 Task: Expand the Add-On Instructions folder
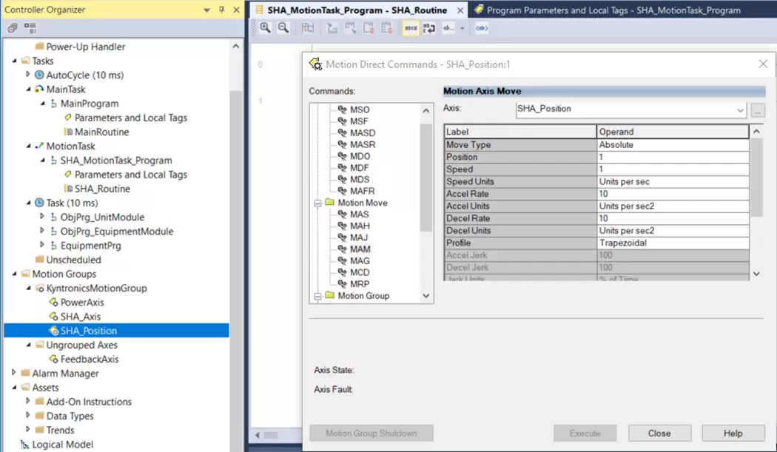28,401
